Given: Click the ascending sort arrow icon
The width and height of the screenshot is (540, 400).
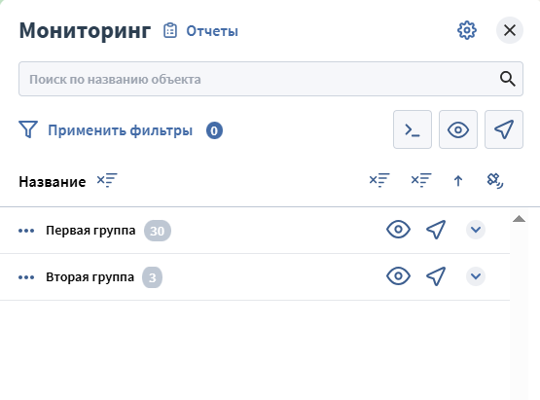Looking at the screenshot, I should coord(458,180).
